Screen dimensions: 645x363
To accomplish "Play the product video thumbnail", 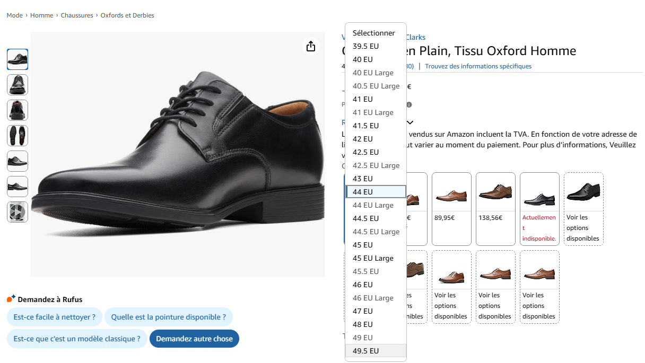I will (x=18, y=212).
